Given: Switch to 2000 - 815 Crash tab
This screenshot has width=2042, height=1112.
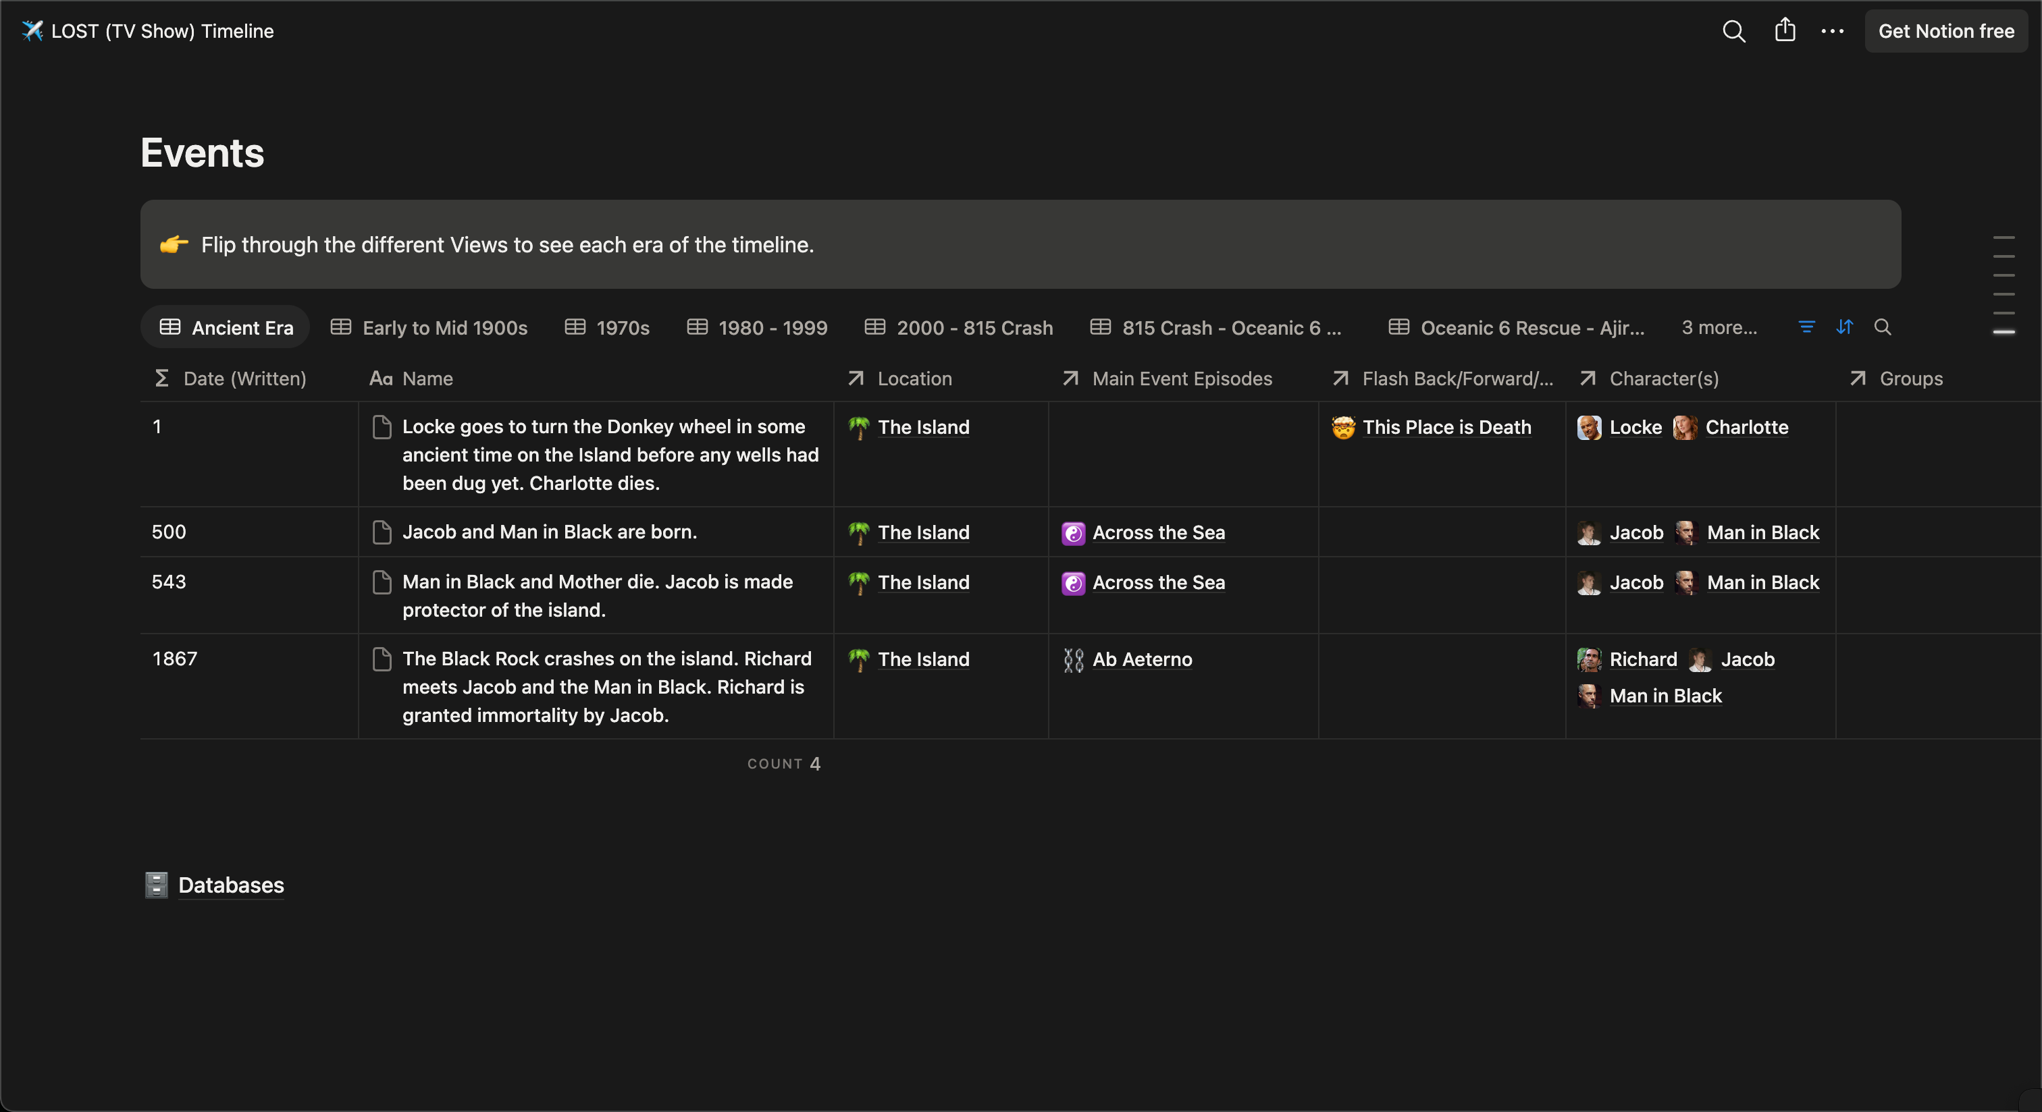Looking at the screenshot, I should coord(959,327).
